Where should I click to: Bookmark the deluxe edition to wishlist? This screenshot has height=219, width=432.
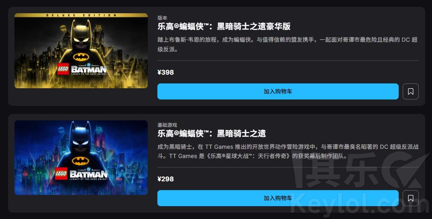[410, 91]
